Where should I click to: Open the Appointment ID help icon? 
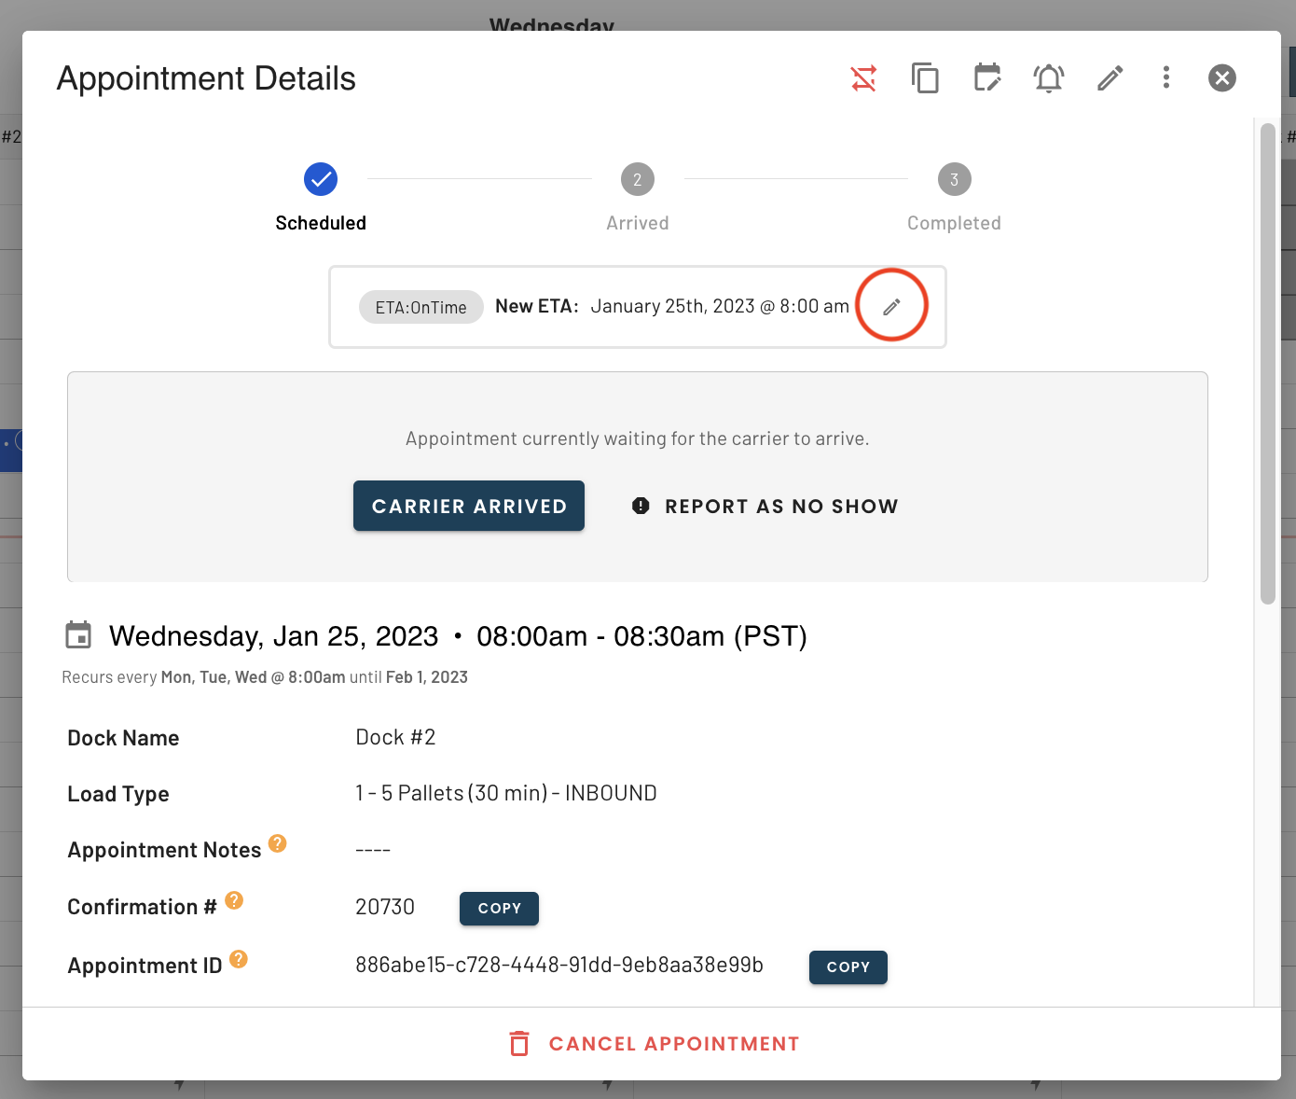(239, 959)
